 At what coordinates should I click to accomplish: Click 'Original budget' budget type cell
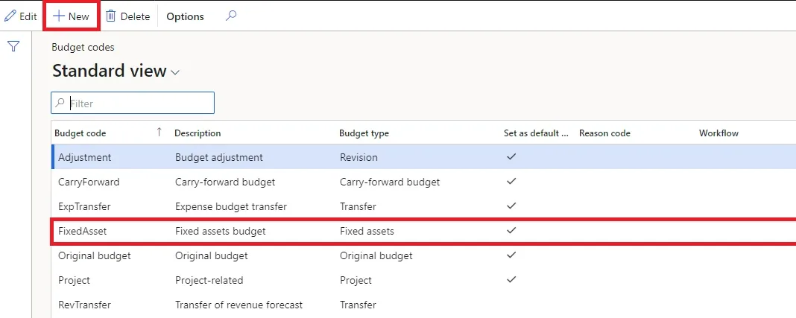[x=376, y=255]
